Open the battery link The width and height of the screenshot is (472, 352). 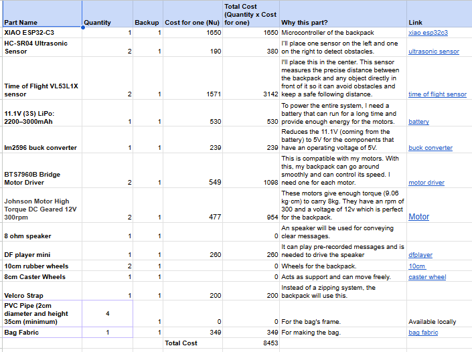tap(418, 122)
